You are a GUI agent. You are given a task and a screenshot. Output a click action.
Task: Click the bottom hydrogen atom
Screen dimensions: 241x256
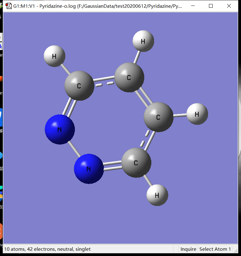click(x=157, y=195)
